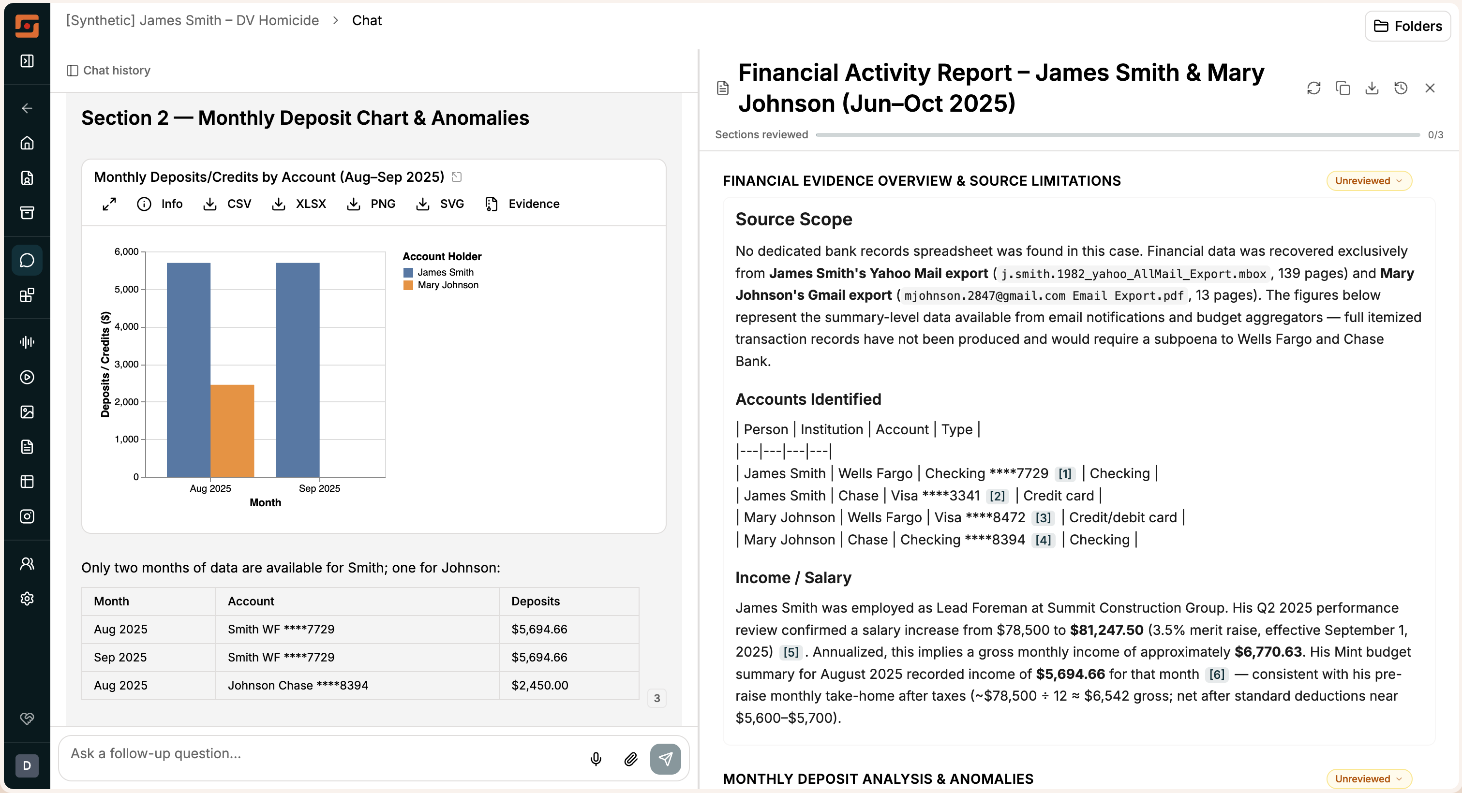Download chart as SVG
Image resolution: width=1462 pixels, height=793 pixels.
(440, 204)
